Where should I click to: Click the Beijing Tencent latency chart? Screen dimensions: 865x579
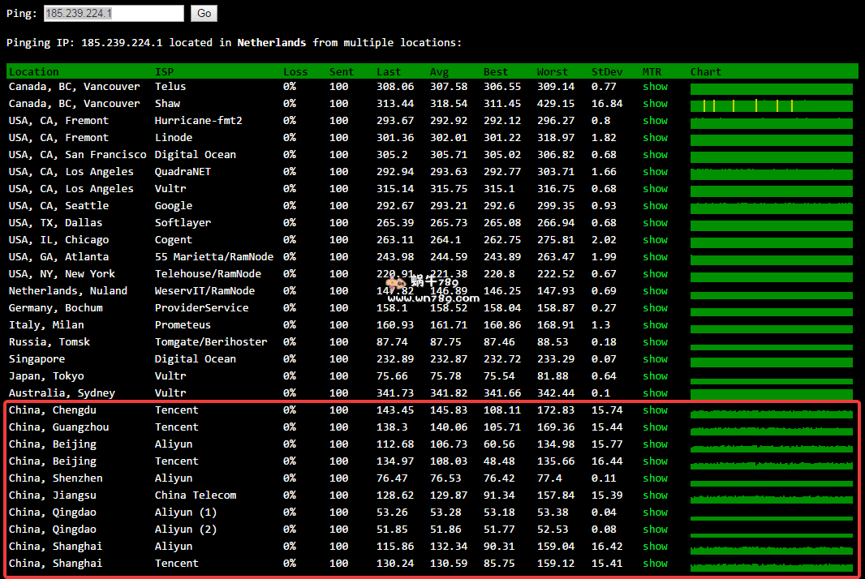tap(771, 464)
